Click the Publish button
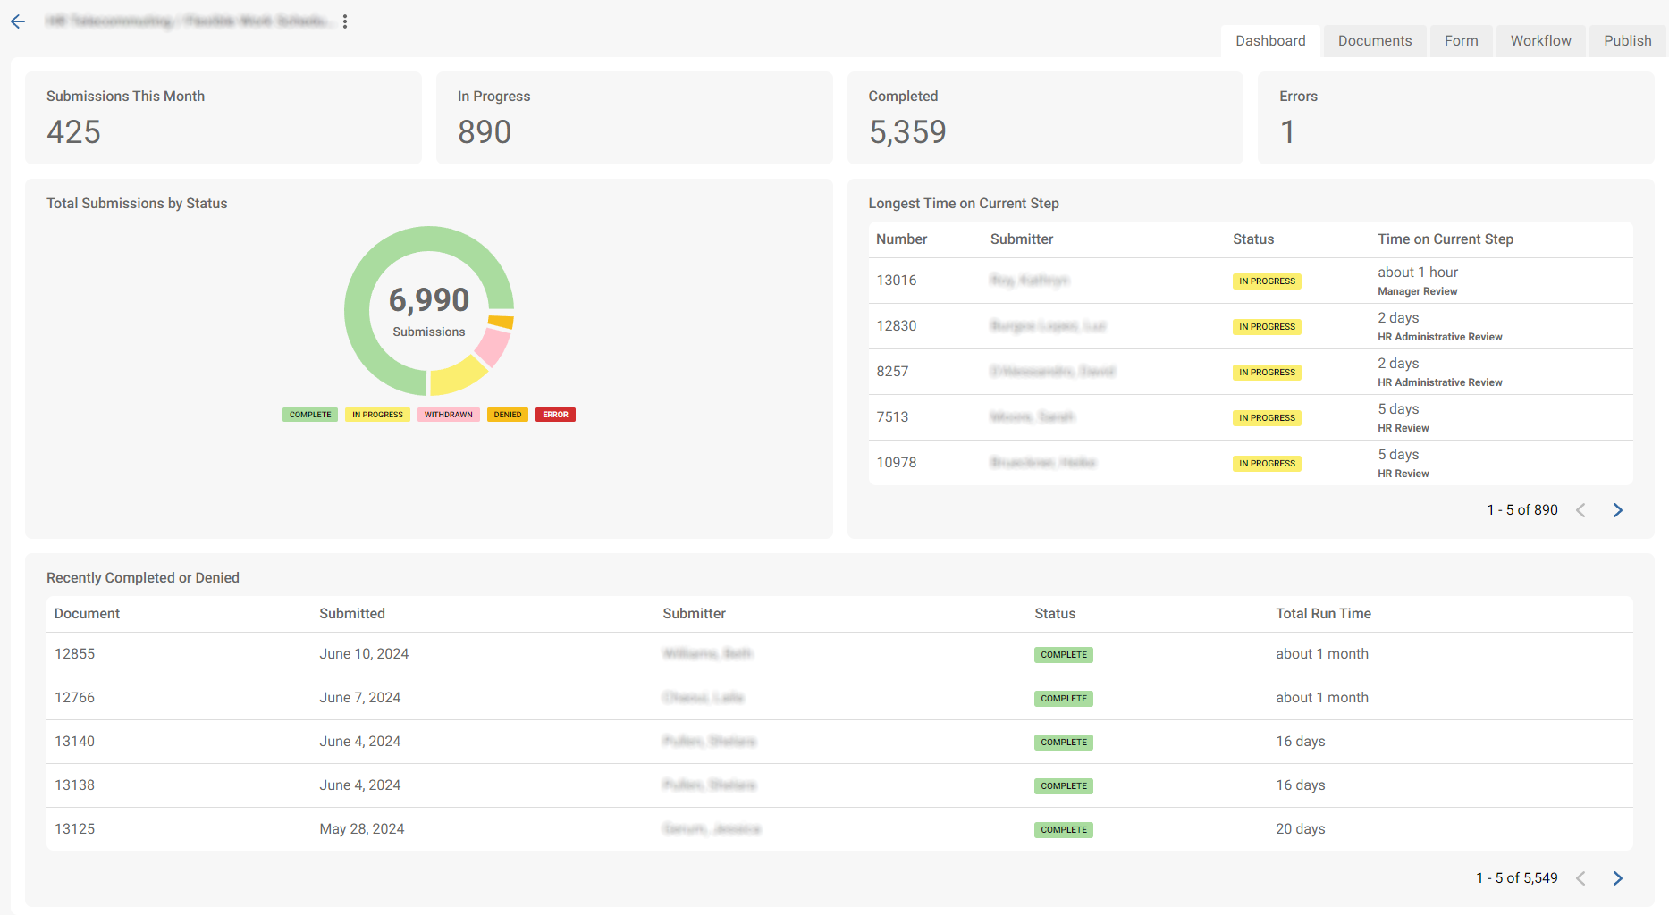1669x915 pixels. point(1627,40)
